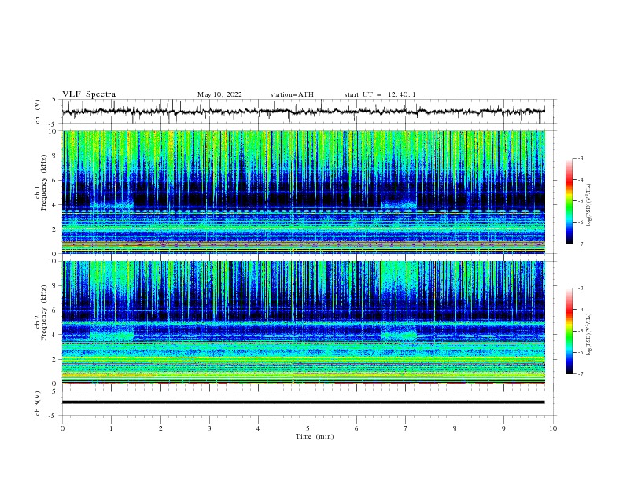Screen dimensions: 623x481
Task: Click the ch.1 spectrogram emission near minute 1
Action: [x=112, y=204]
